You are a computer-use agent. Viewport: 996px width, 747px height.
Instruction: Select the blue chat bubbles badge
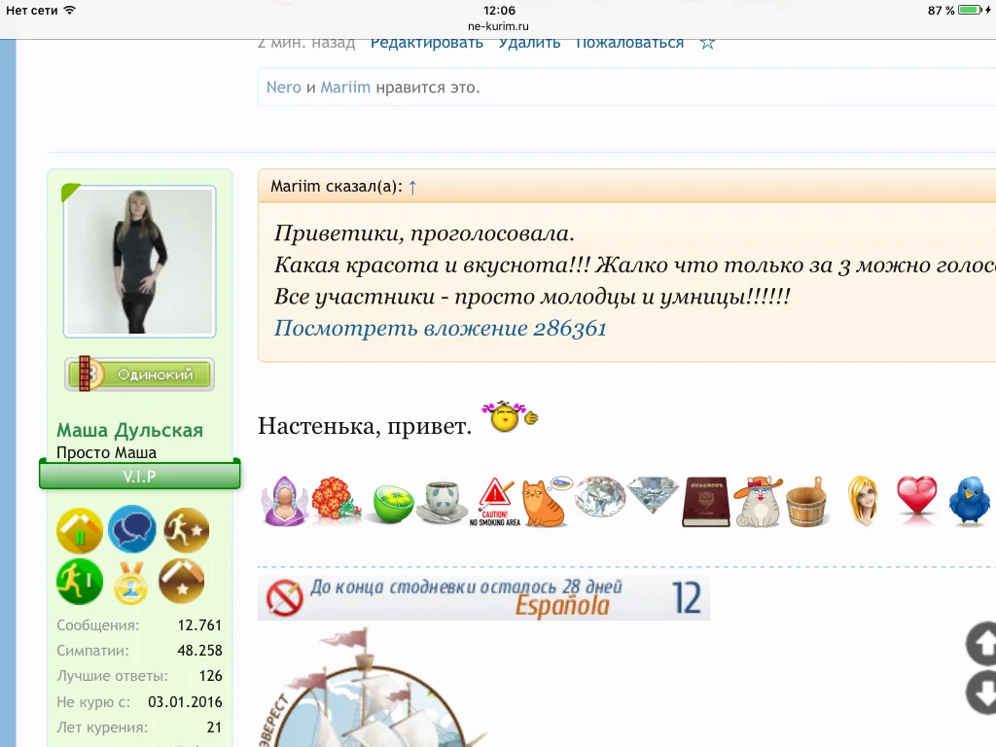[132, 530]
